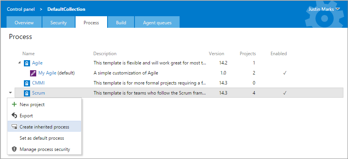The image size is (348, 159).
Task: Click the Enabled checkmark for My Agile
Action: coord(285,73)
